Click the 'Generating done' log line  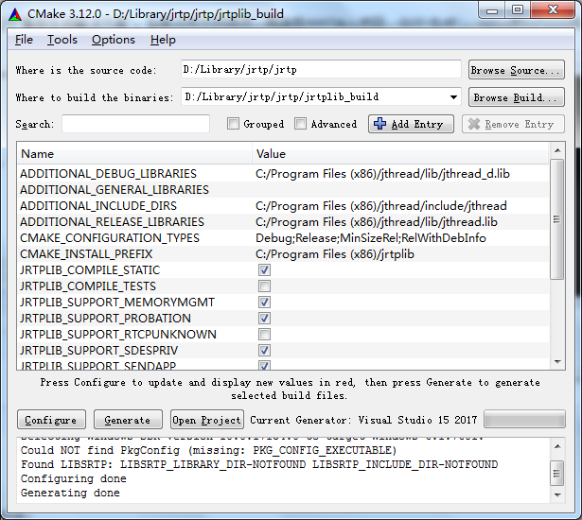tap(70, 493)
